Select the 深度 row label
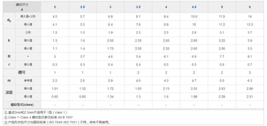Screen dimensions: 267x126 pyautogui.click(x=9, y=92)
